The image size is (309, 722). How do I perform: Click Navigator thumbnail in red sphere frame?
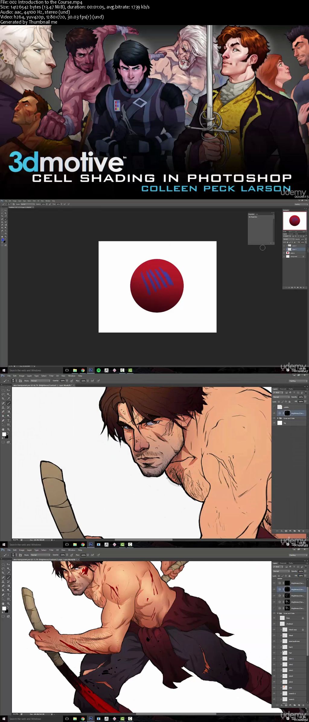pyautogui.click(x=295, y=221)
